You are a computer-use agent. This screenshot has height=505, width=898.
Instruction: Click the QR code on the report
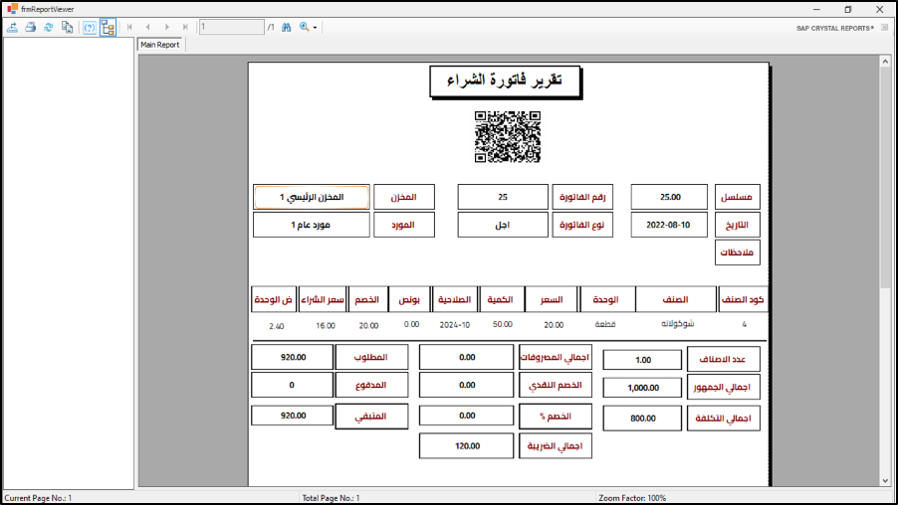507,136
